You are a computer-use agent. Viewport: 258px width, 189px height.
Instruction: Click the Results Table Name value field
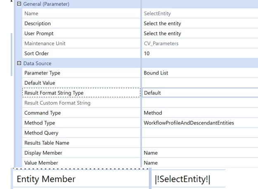pos(200,143)
